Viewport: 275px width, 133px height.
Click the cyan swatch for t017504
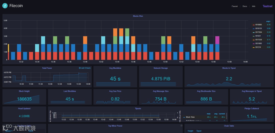254,32
